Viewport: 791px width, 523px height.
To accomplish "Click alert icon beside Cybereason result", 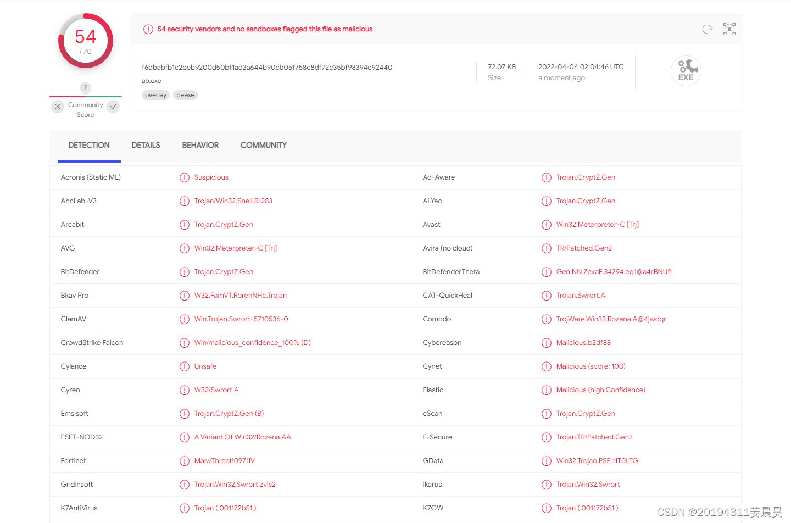I will 547,343.
